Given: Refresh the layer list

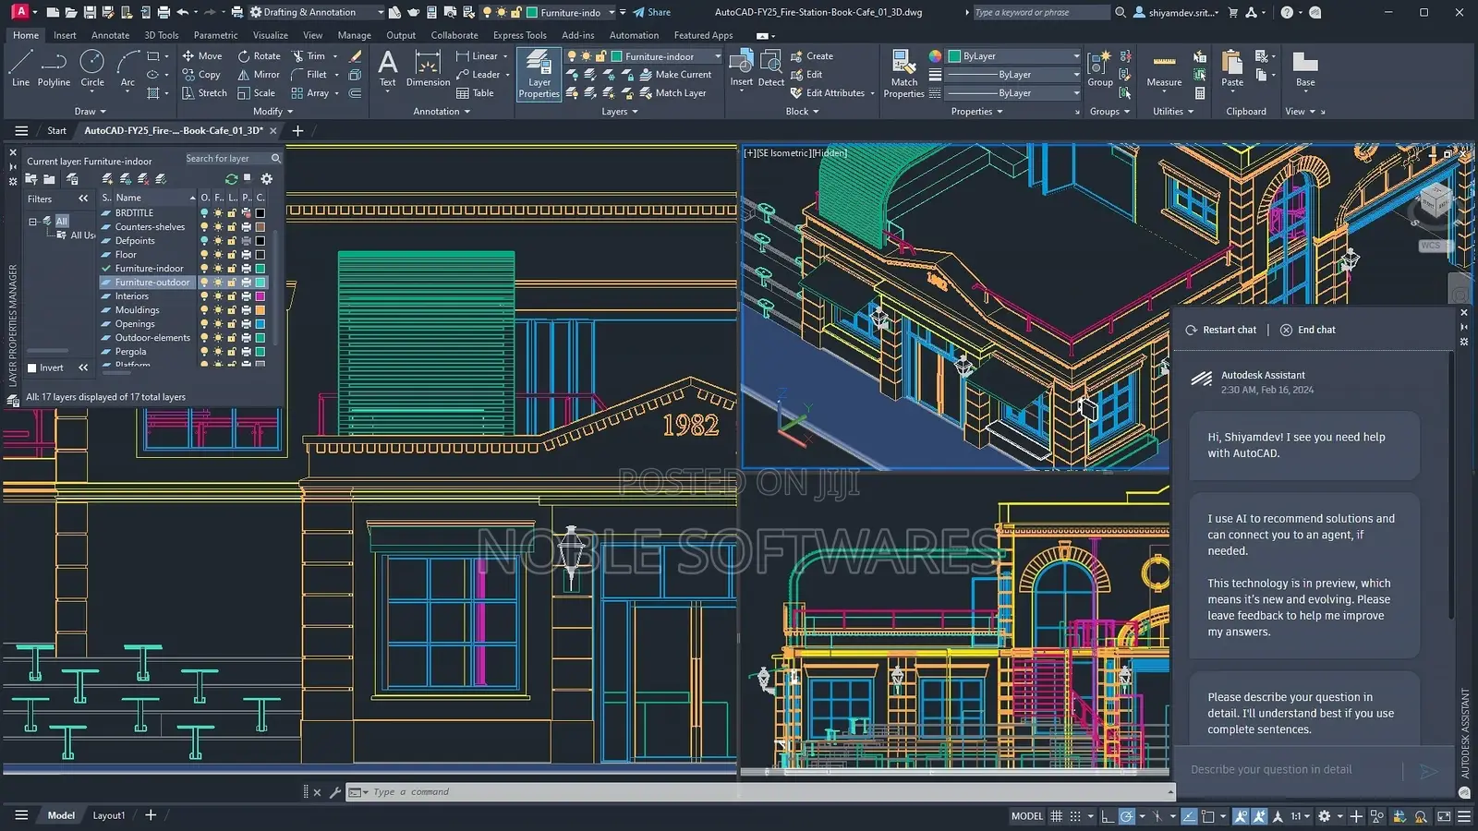Looking at the screenshot, I should [231, 179].
